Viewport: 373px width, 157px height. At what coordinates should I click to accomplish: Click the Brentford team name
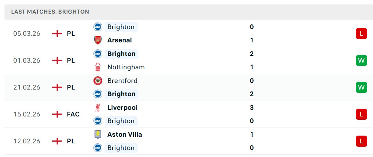click(x=122, y=81)
